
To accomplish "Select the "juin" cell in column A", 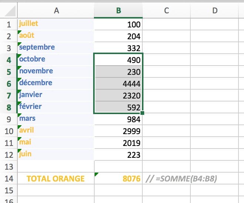I will point(55,154).
